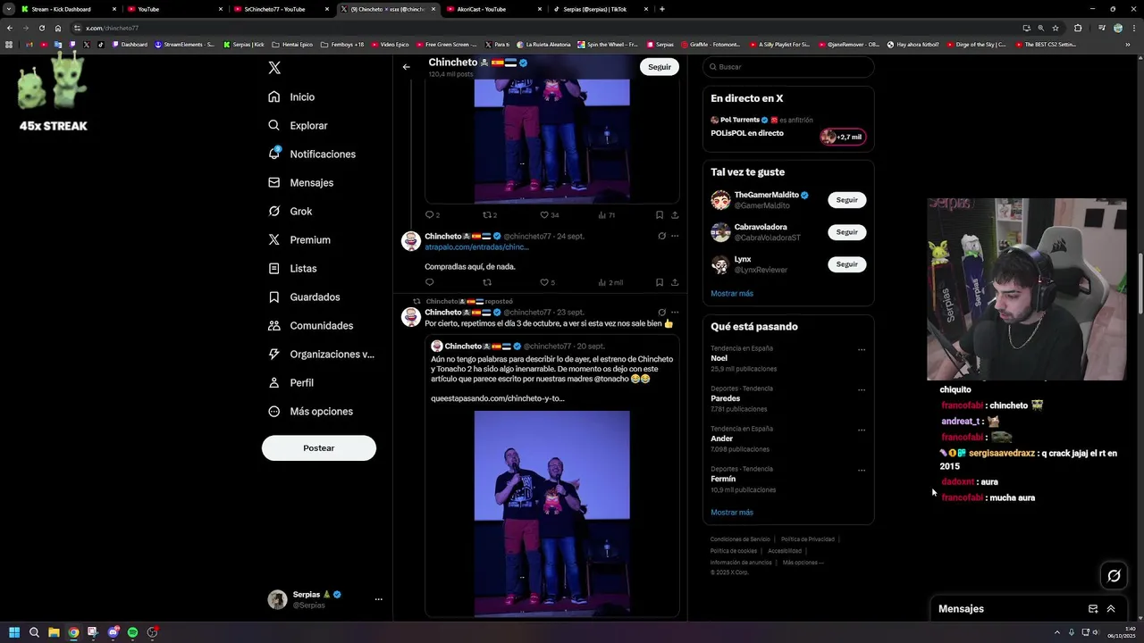Go back with the arrow beside Chincheto
Screen dimensions: 1144x643
(x=406, y=67)
